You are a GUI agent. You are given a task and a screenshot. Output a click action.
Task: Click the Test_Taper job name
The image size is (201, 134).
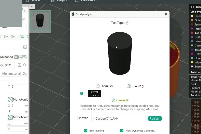(118, 23)
